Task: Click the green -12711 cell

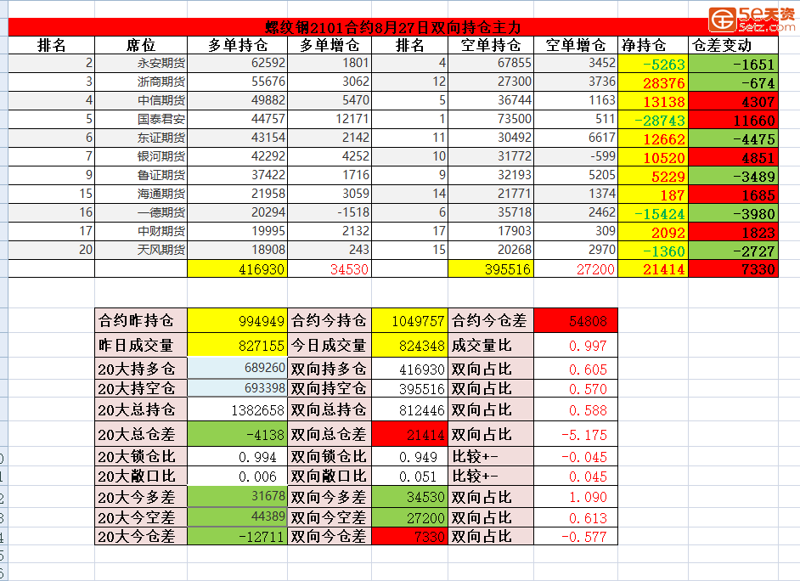Action: pyautogui.click(x=237, y=536)
